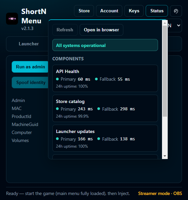
Task: Click the scrollbar up arrow in the status panel
Action: pyautogui.click(x=165, y=23)
